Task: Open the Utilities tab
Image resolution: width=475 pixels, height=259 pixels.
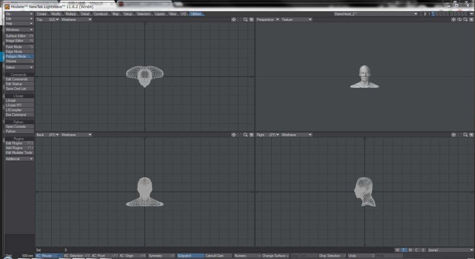Action: pyautogui.click(x=196, y=14)
